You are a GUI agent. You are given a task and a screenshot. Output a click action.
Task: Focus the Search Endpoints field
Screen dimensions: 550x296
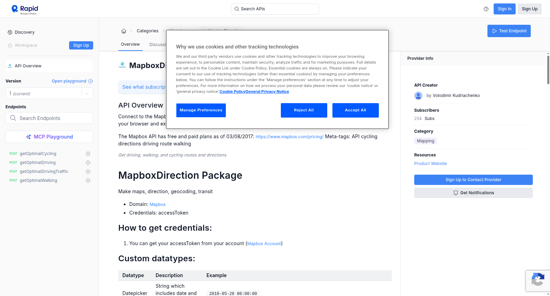(x=49, y=118)
